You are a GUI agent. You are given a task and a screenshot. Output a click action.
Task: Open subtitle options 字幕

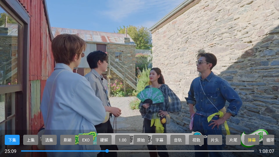point(159,140)
